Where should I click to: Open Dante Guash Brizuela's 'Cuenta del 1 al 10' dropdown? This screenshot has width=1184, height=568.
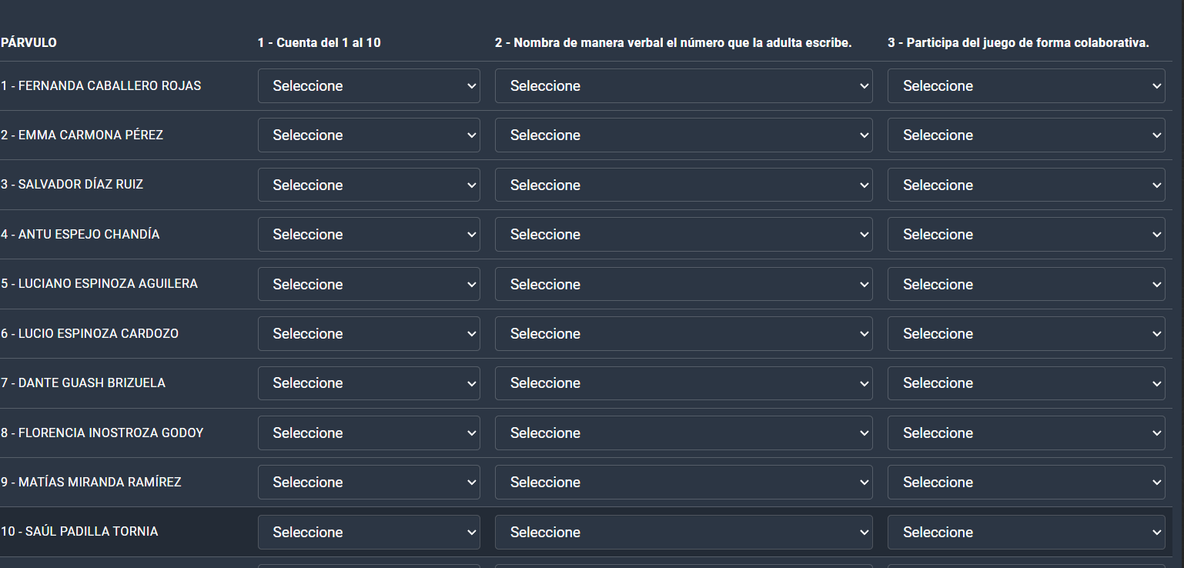click(x=368, y=383)
